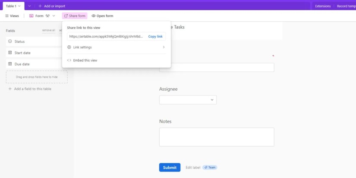Screen dimensions: 356x178
Task: Click the Start date calendar icon
Action: (x=10, y=53)
